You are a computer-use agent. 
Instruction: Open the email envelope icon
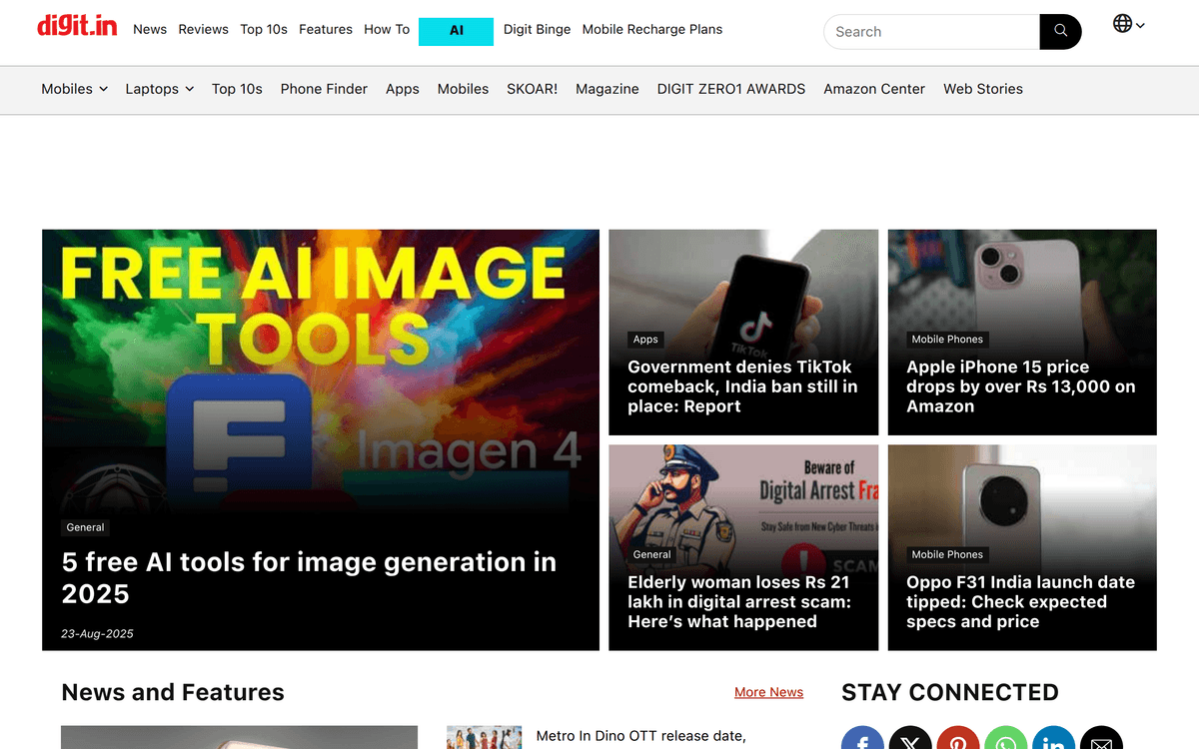[x=1101, y=738]
